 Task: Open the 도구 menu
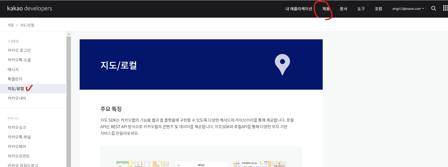361,9
